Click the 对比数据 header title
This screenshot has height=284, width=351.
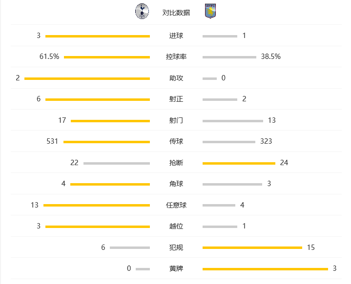(x=176, y=13)
